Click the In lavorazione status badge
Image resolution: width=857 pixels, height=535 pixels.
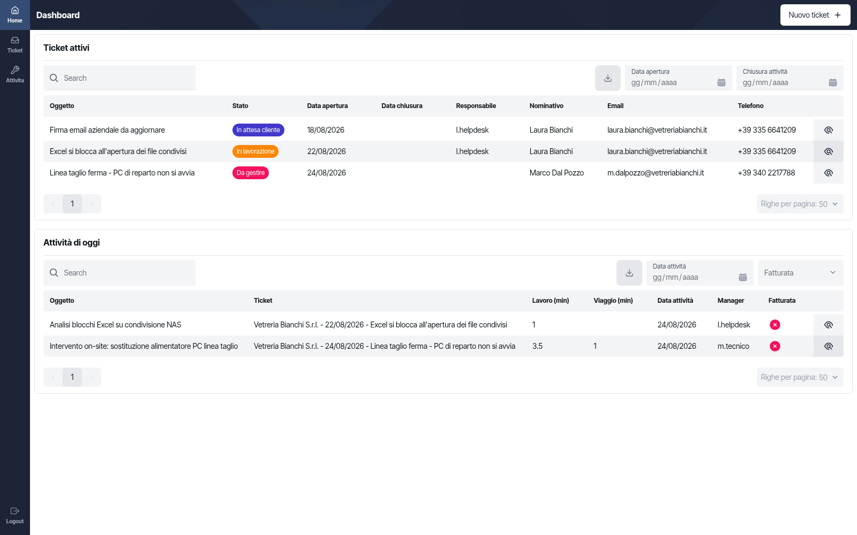[x=255, y=151]
